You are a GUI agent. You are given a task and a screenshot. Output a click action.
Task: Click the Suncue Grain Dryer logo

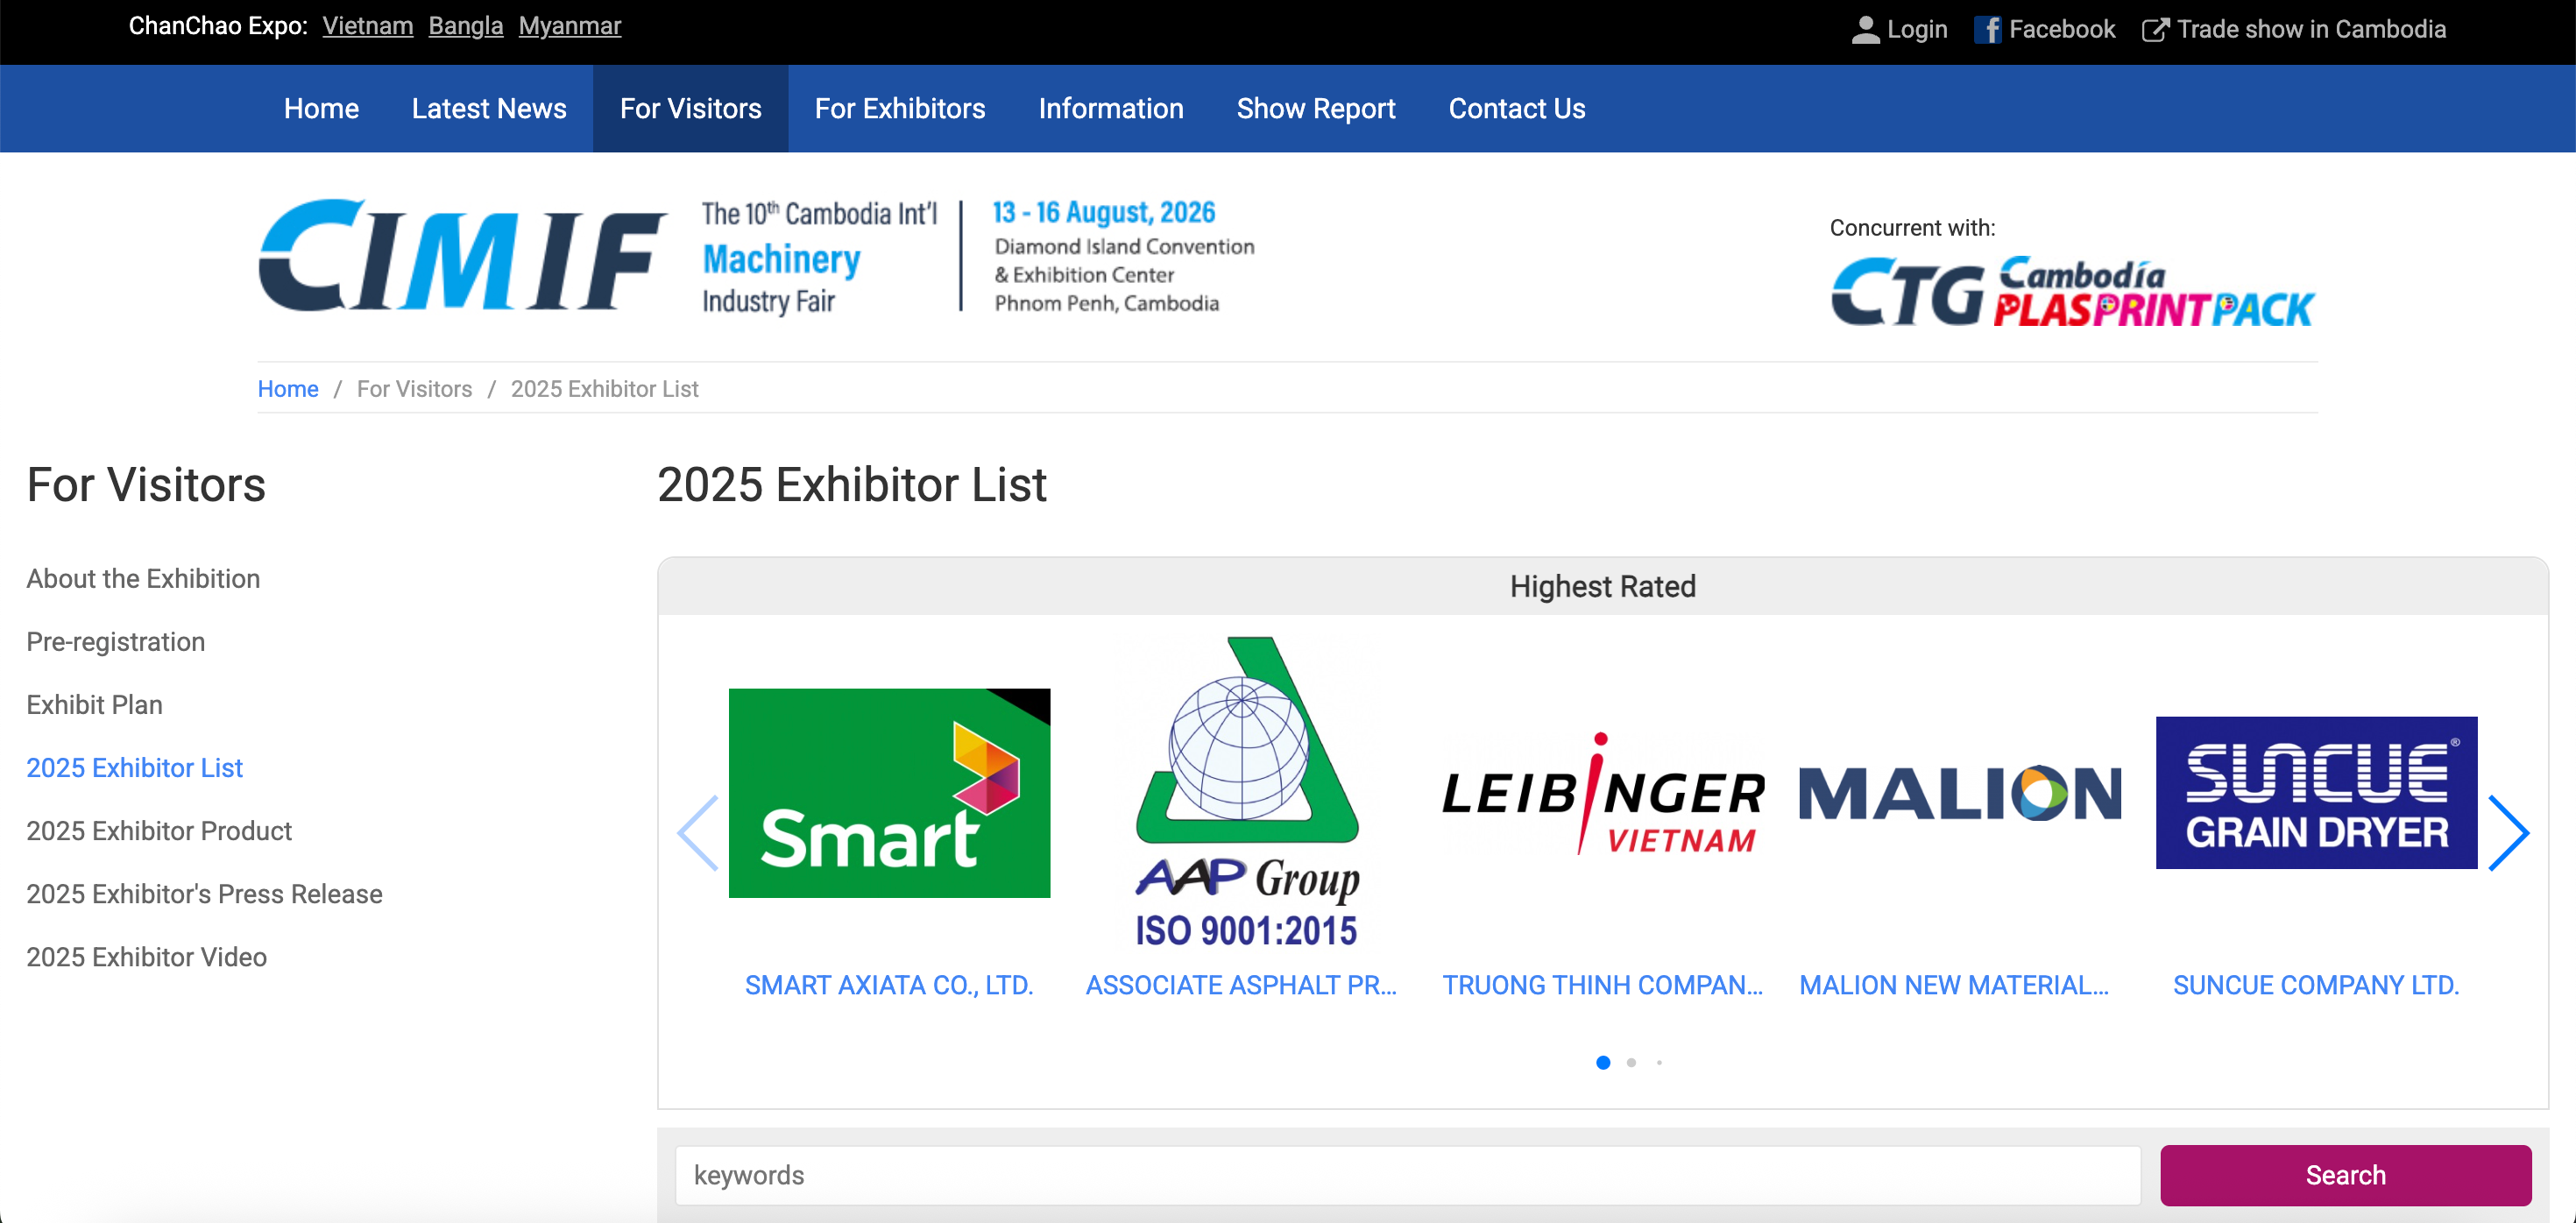[x=2315, y=792]
